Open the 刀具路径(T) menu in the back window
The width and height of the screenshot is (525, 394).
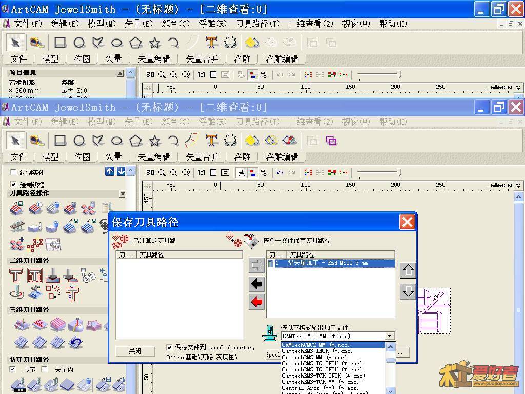pyautogui.click(x=258, y=24)
